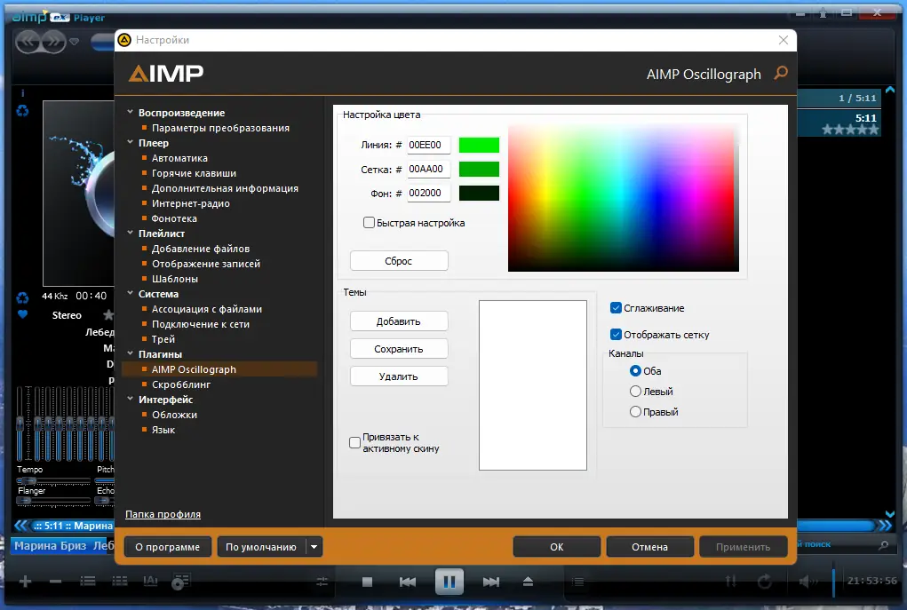Pick a color in the spectrum palette
This screenshot has height=610, width=907.
point(624,197)
